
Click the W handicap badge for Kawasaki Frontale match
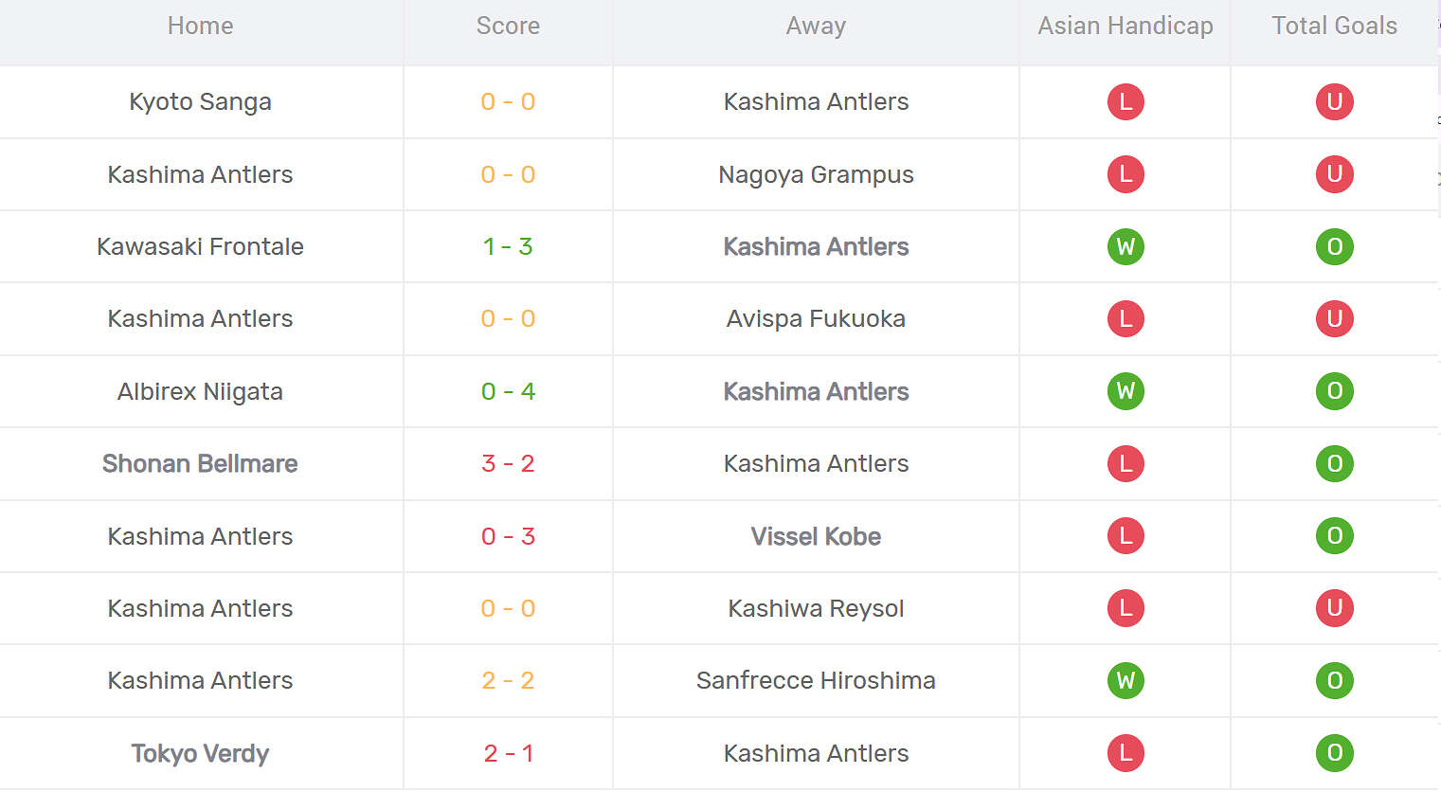tap(1126, 246)
